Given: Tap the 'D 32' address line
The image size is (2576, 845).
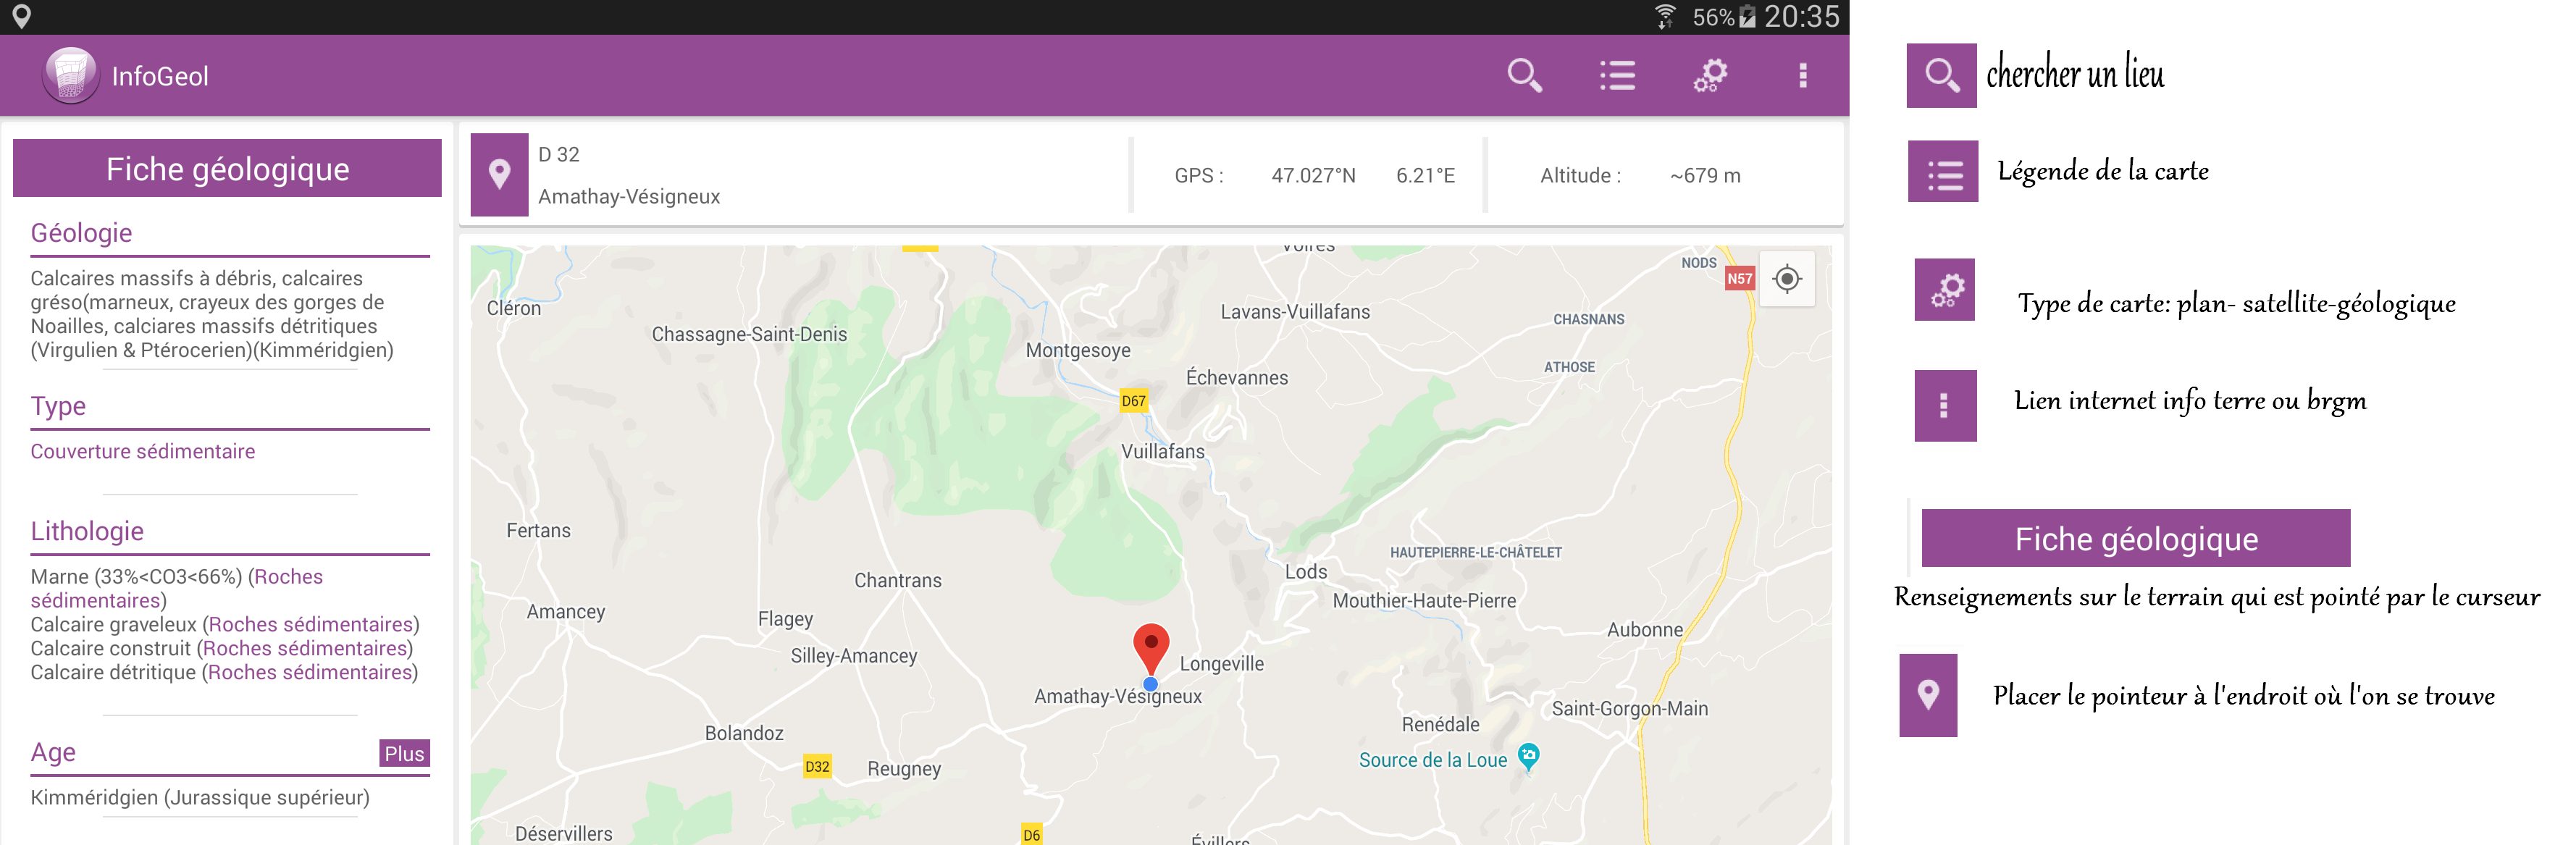Looking at the screenshot, I should [x=559, y=154].
